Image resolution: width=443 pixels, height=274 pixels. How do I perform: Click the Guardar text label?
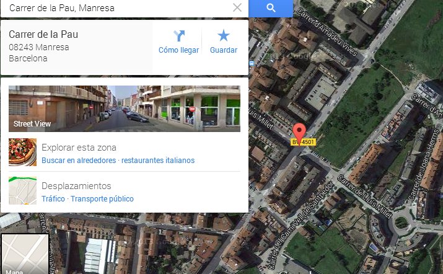pyautogui.click(x=224, y=50)
